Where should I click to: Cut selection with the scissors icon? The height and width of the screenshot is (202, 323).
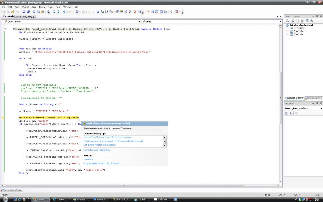[x=34, y=12]
